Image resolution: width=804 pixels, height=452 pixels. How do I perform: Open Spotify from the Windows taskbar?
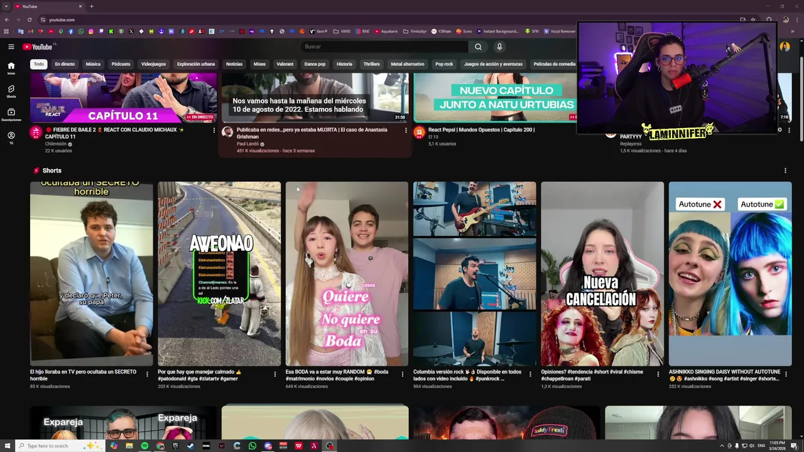pos(144,446)
